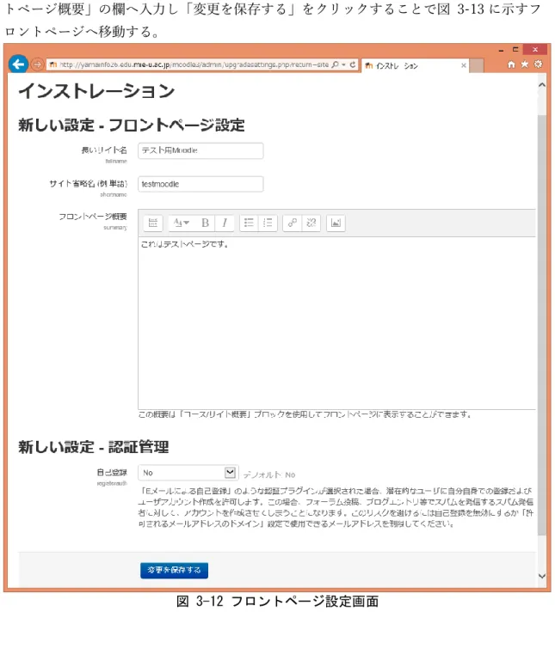Click the インストレーション page title
The width and height of the screenshot is (555, 649).
96,90
